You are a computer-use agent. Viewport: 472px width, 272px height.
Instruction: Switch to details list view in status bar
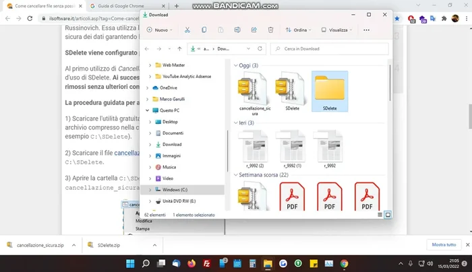click(380, 215)
